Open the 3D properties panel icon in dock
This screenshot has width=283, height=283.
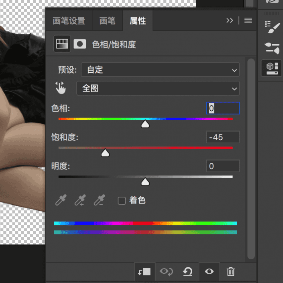[x=272, y=68]
